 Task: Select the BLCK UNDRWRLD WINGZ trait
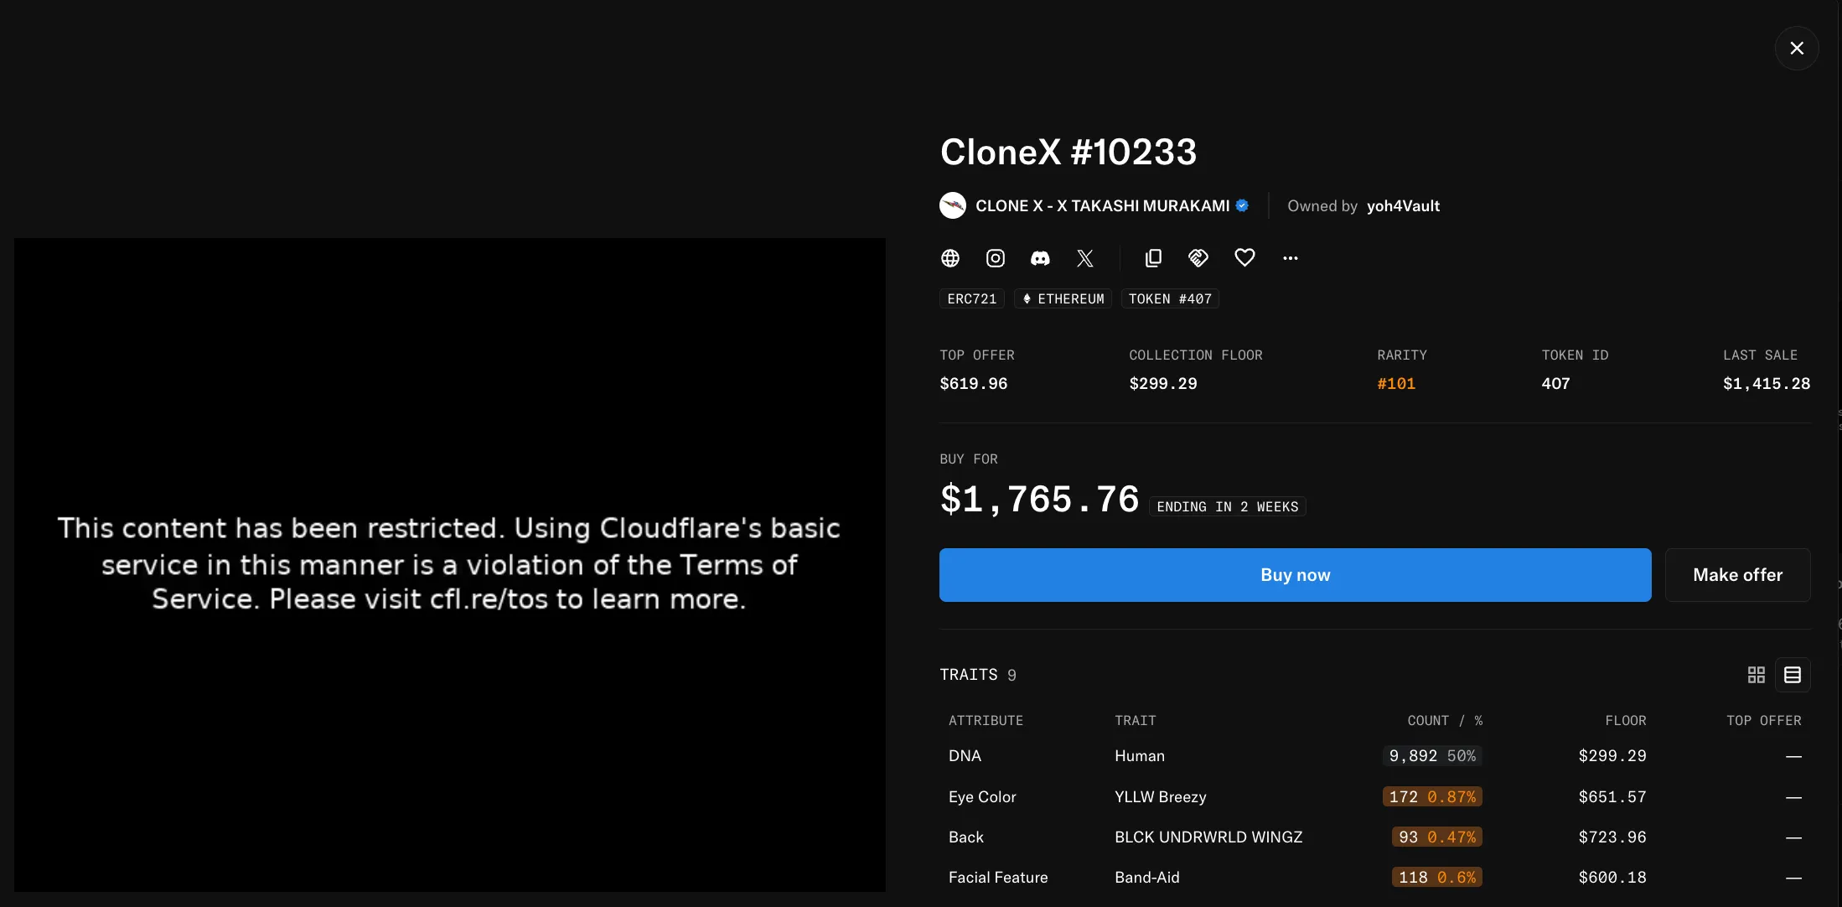[1208, 837]
